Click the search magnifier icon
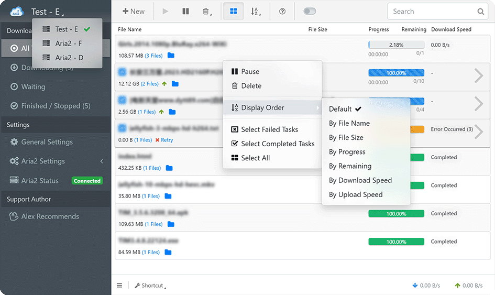This screenshot has width=495, height=295. [x=481, y=12]
